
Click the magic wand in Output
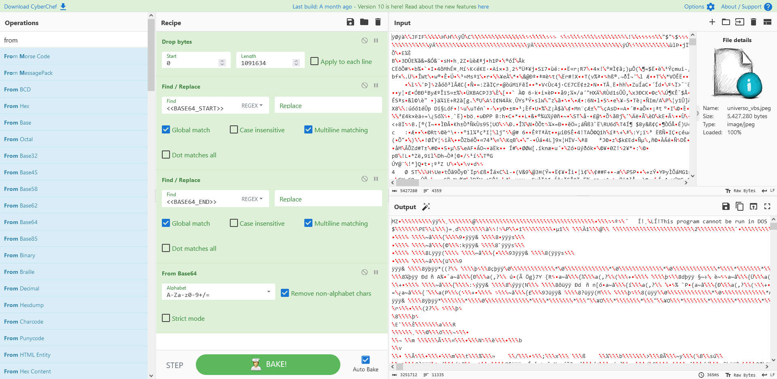[426, 207]
